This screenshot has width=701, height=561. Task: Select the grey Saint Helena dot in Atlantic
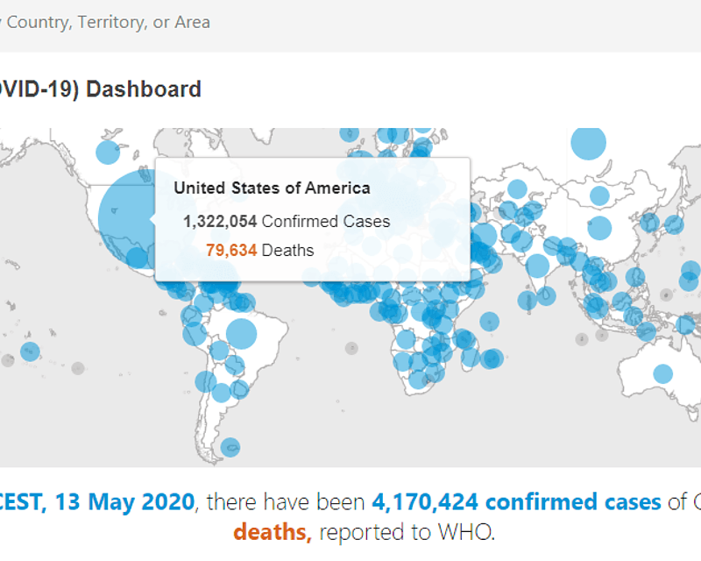(351, 348)
